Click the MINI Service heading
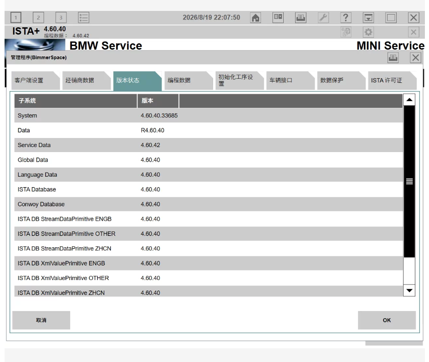 tap(390, 46)
